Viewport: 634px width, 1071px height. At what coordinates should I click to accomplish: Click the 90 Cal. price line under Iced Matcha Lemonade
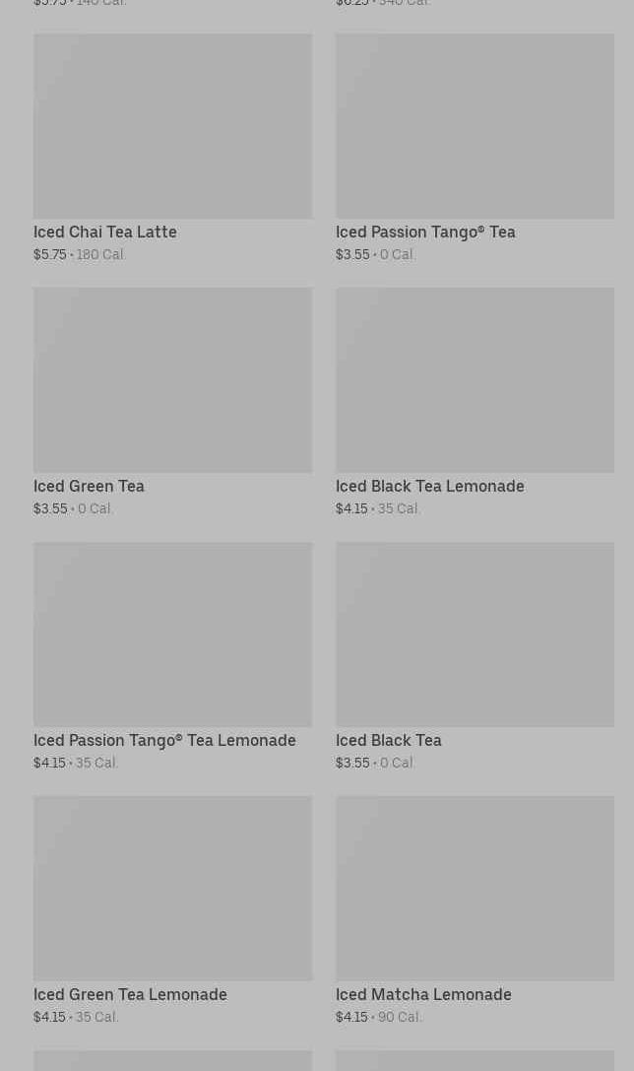pos(399,1018)
